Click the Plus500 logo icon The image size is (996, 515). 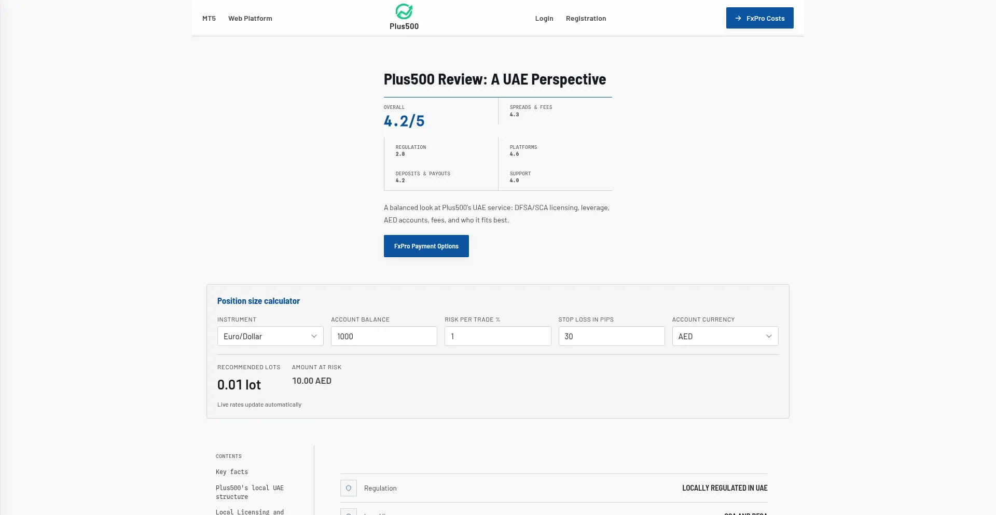click(x=404, y=11)
